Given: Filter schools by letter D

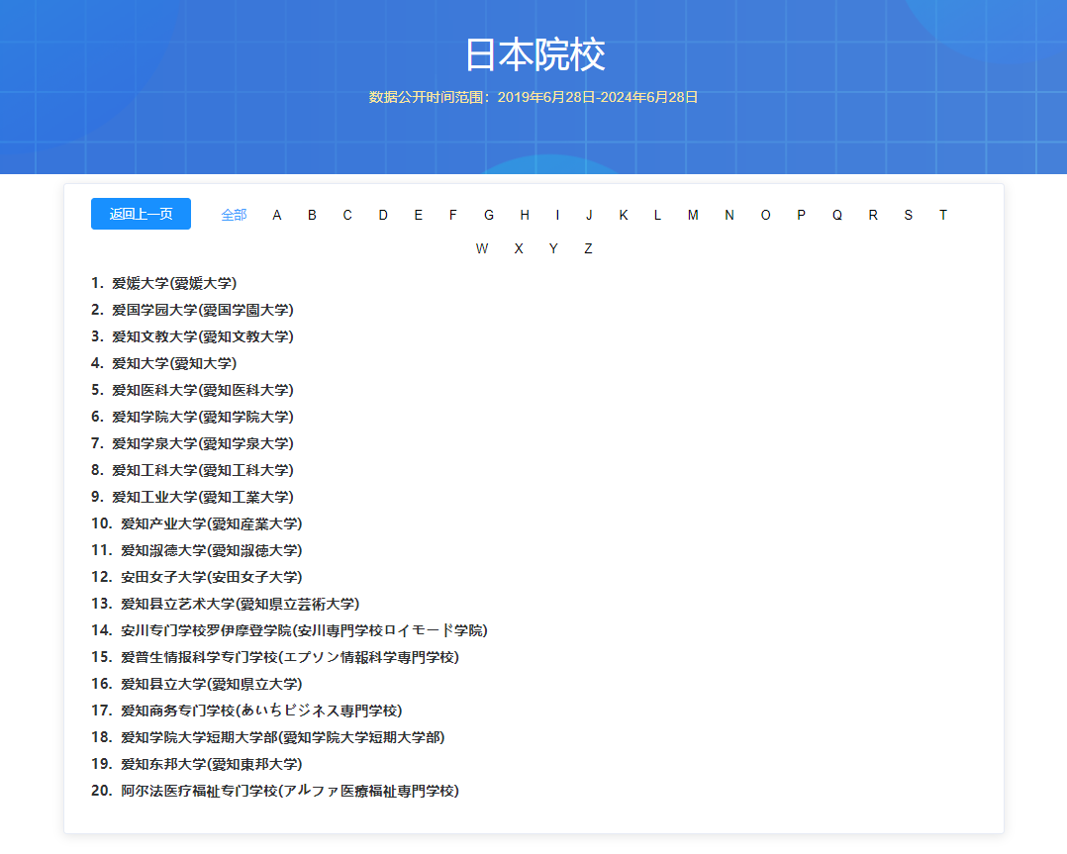Looking at the screenshot, I should tap(383, 215).
